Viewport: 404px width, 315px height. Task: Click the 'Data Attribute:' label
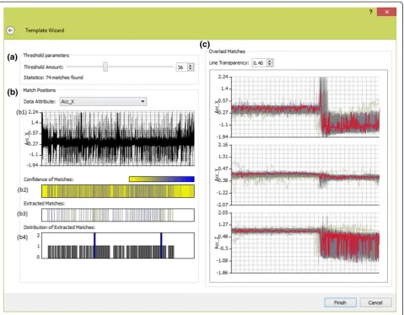pyautogui.click(x=40, y=102)
